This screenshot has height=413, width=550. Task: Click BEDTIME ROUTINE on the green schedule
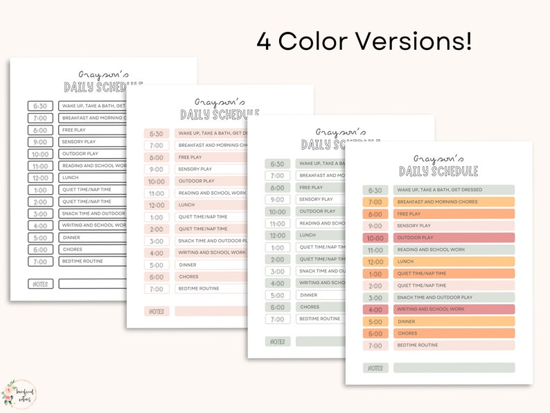tap(320, 319)
